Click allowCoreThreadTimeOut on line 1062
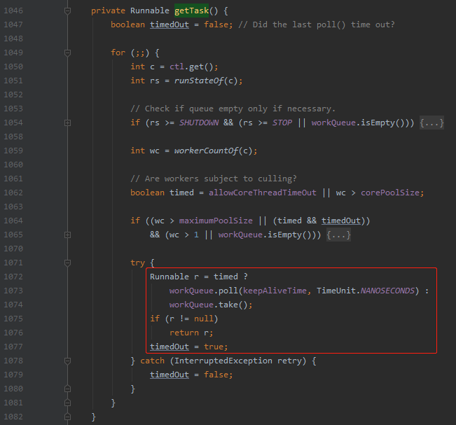The image size is (456, 425). [262, 193]
